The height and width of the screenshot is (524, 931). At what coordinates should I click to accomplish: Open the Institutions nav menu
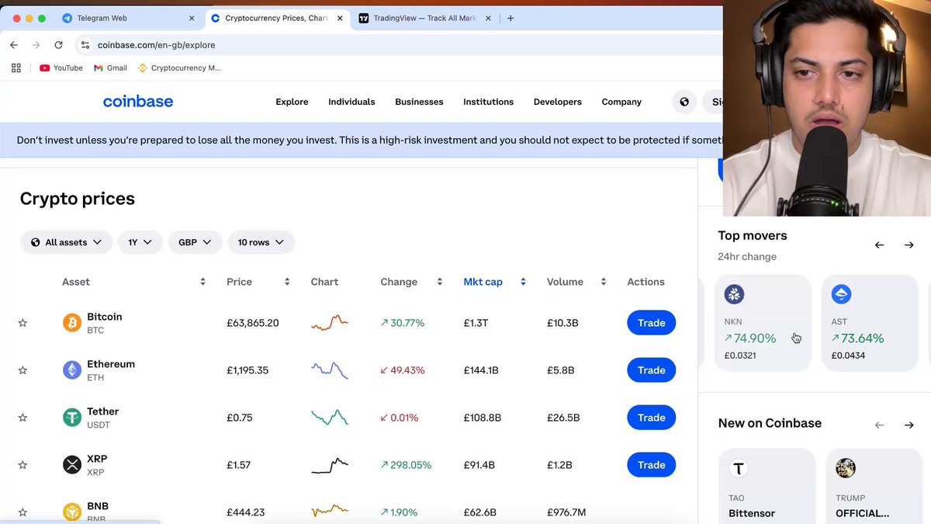[488, 102]
